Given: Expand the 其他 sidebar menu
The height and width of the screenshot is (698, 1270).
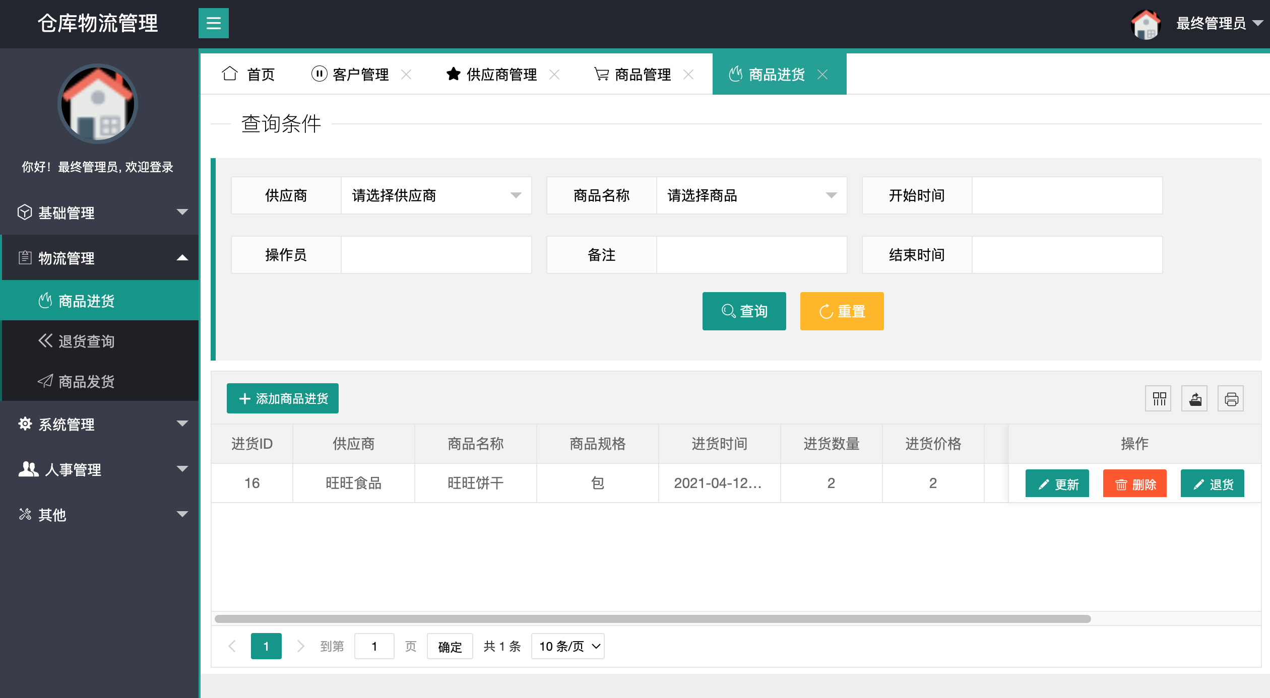Looking at the screenshot, I should (x=99, y=515).
